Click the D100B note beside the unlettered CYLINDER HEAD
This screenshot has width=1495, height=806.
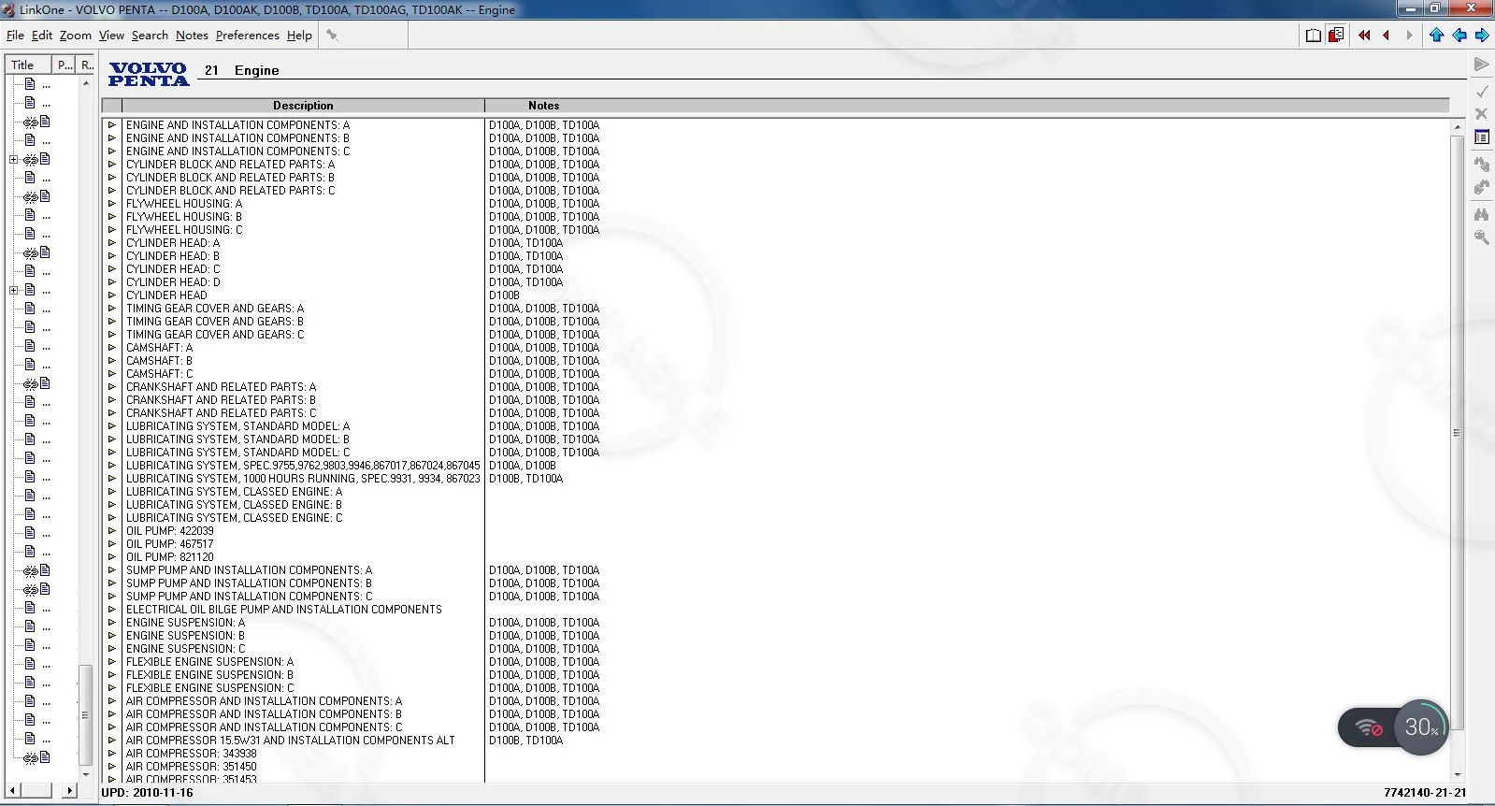[504, 295]
